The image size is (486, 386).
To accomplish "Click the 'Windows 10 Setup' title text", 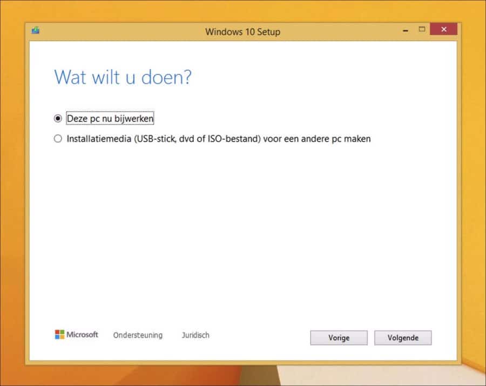I will point(242,32).
